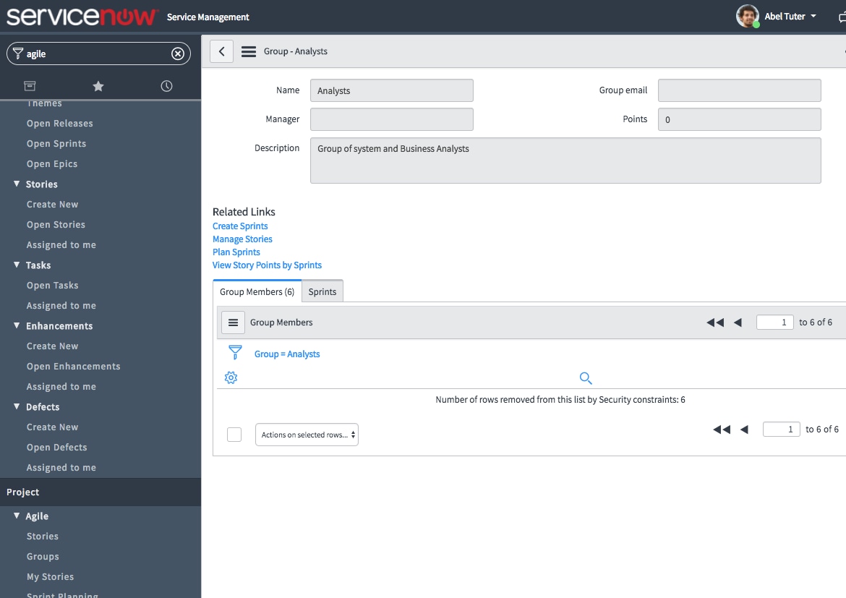Open form context menu beside Group title

click(249, 51)
